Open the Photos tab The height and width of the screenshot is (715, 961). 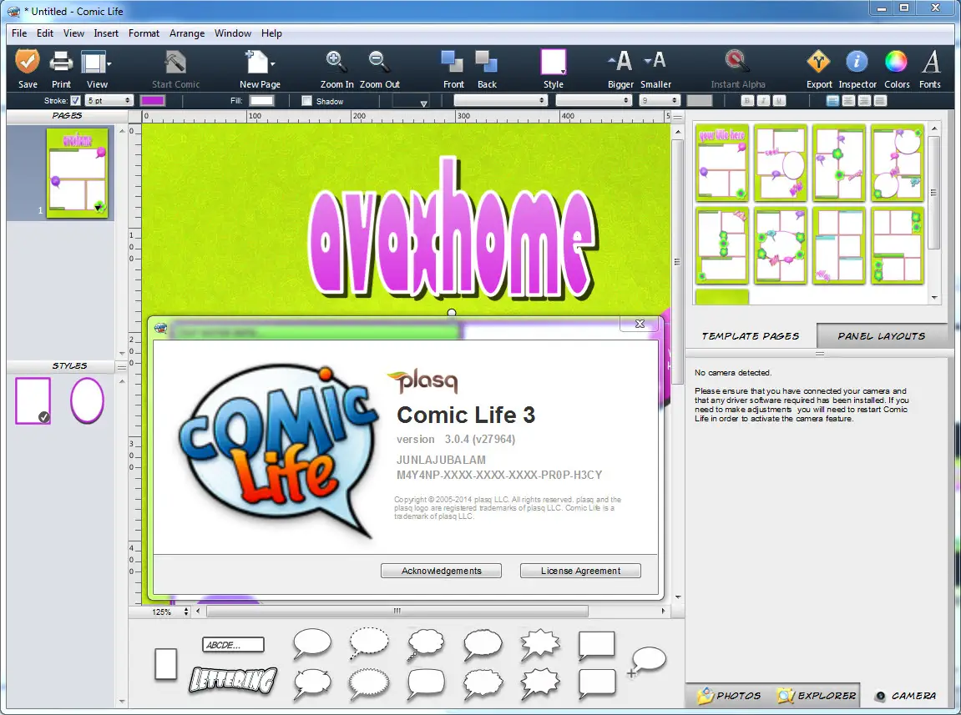point(730,696)
